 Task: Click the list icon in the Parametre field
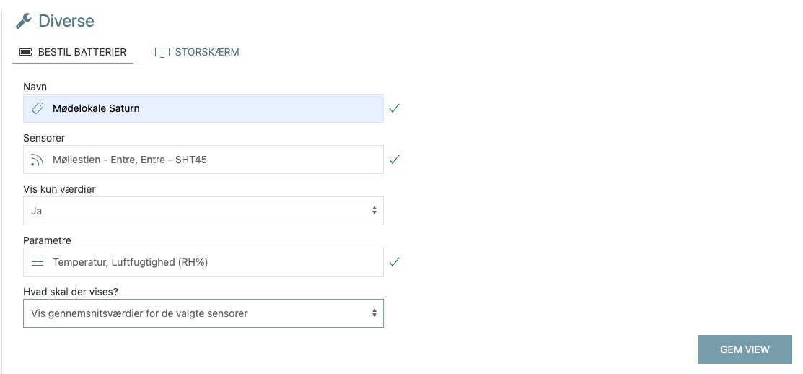pos(38,262)
